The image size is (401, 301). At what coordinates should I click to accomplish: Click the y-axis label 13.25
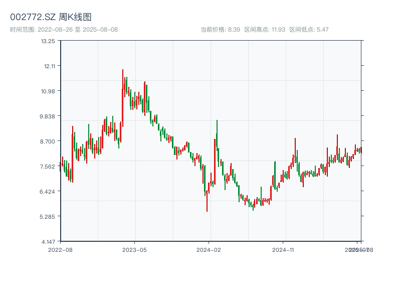[48, 41]
